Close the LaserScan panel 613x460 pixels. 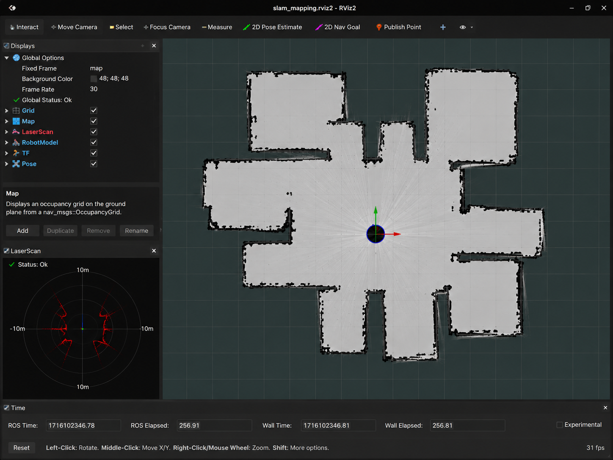point(154,251)
